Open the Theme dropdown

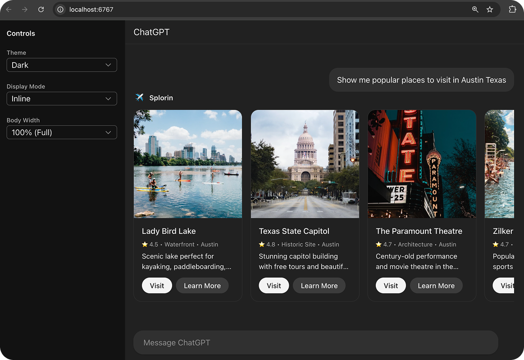coord(62,65)
